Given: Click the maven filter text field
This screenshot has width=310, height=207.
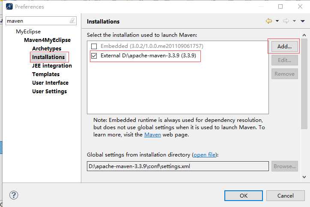Looking at the screenshot, I should click(41, 21).
